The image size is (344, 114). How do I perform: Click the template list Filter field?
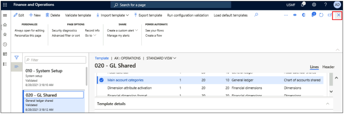[x=55, y=60]
